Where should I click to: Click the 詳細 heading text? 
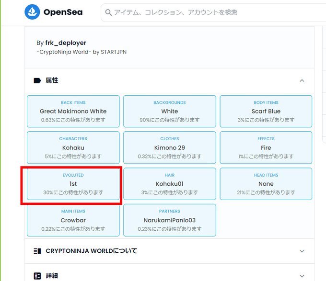pyautogui.click(x=52, y=276)
